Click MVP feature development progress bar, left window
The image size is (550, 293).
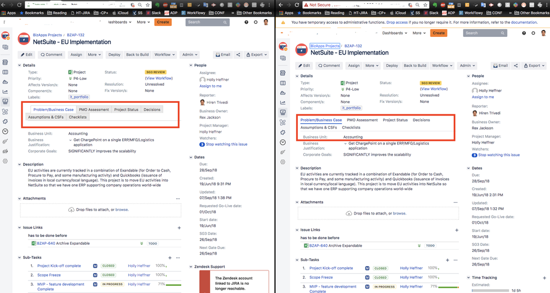click(173, 285)
